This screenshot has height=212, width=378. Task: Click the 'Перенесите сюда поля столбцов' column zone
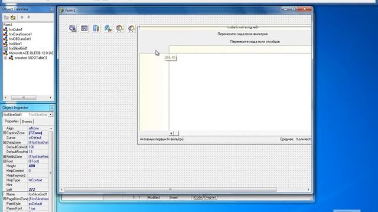point(255,42)
